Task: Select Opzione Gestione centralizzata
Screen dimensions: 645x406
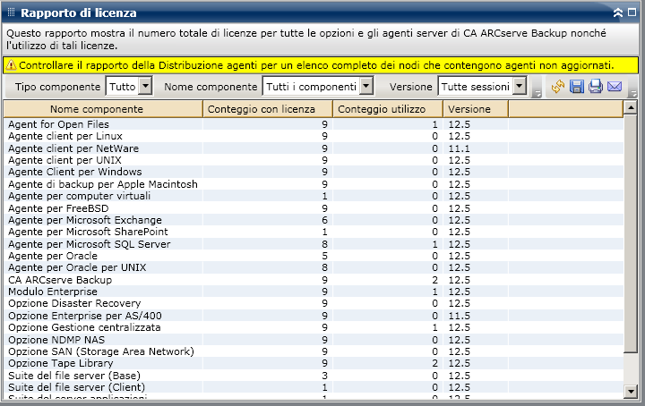Action: coord(314,327)
